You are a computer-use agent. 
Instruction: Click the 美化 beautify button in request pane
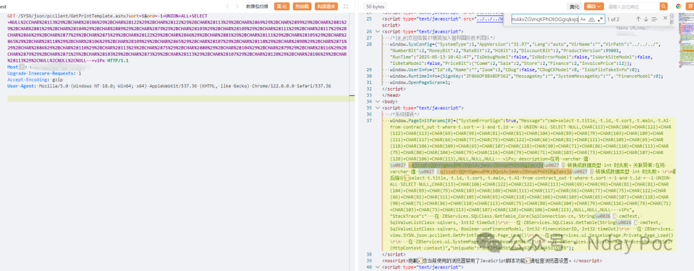(x=281, y=6)
